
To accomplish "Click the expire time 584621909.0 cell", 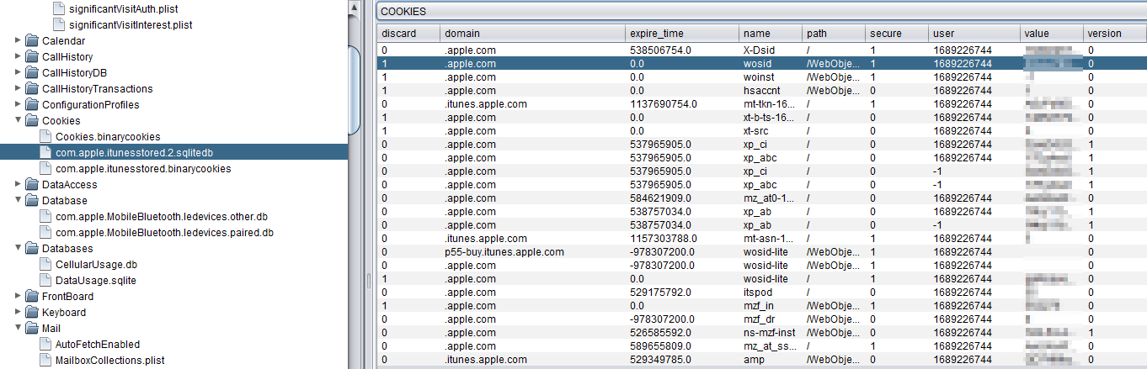I will click(682, 198).
